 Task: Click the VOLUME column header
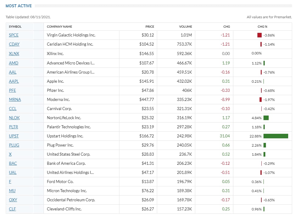pyautogui.click(x=186, y=27)
